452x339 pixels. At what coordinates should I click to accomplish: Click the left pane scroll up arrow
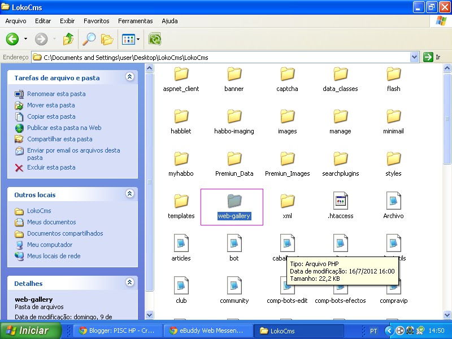coord(149,68)
